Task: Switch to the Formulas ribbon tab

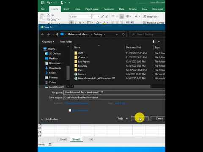Action: tap(109, 9)
